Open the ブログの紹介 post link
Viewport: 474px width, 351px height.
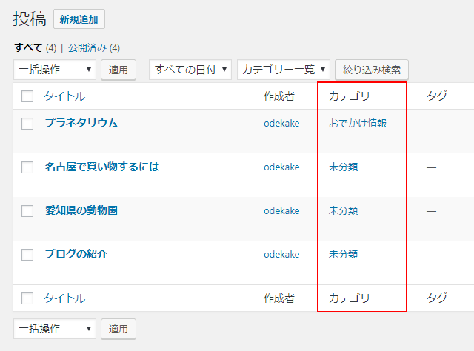click(x=76, y=254)
